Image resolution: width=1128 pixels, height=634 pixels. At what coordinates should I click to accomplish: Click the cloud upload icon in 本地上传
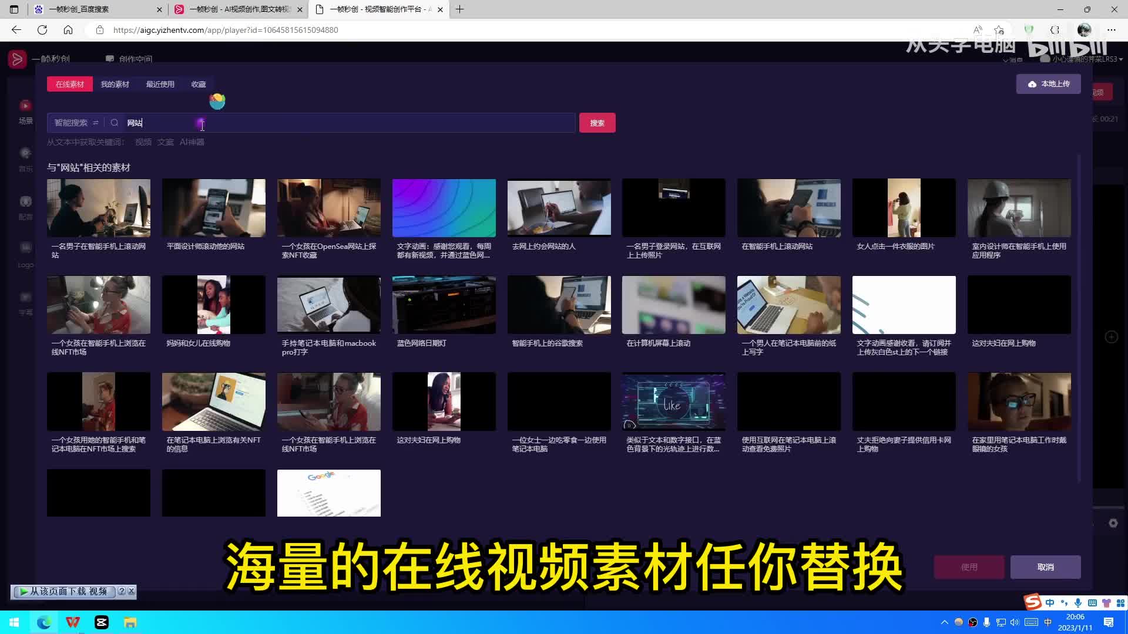[1032, 84]
